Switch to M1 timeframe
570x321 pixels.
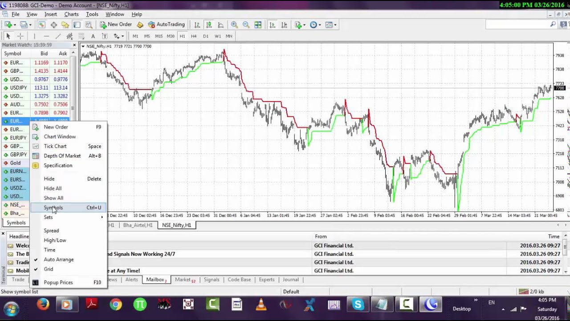(x=135, y=36)
